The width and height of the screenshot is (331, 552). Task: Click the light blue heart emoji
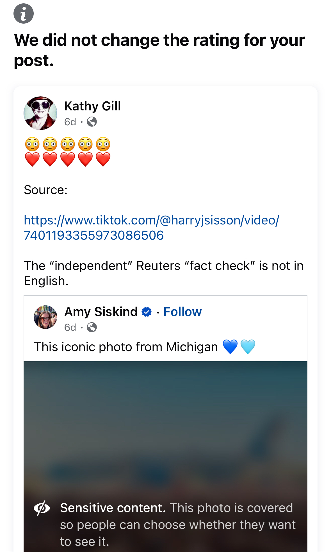coord(248,347)
